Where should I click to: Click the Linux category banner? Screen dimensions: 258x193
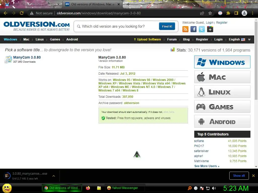[222, 91]
